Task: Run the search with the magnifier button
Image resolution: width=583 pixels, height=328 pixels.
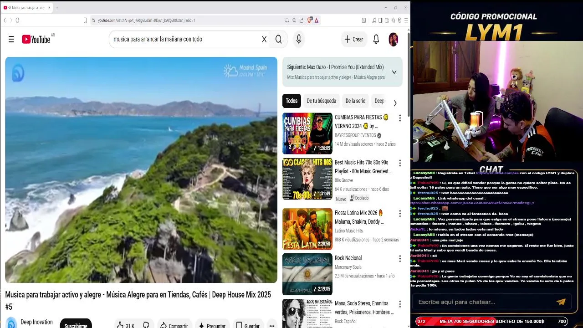Action: point(278,39)
